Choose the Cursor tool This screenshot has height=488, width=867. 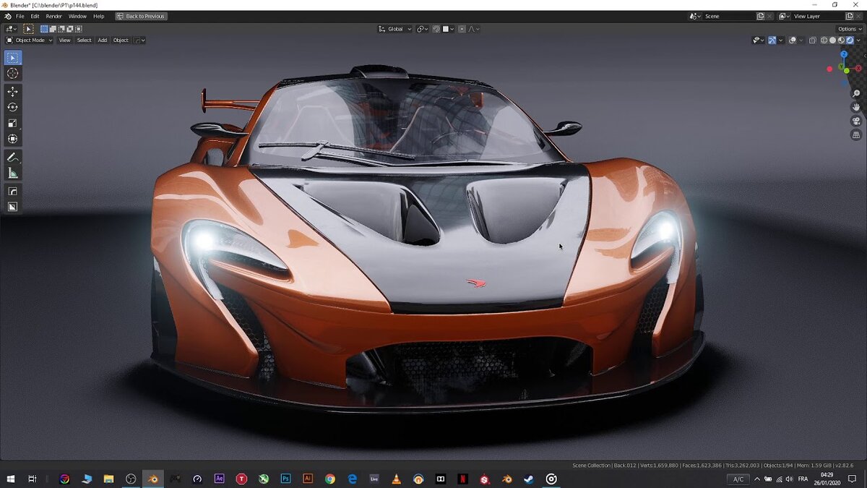click(x=12, y=73)
